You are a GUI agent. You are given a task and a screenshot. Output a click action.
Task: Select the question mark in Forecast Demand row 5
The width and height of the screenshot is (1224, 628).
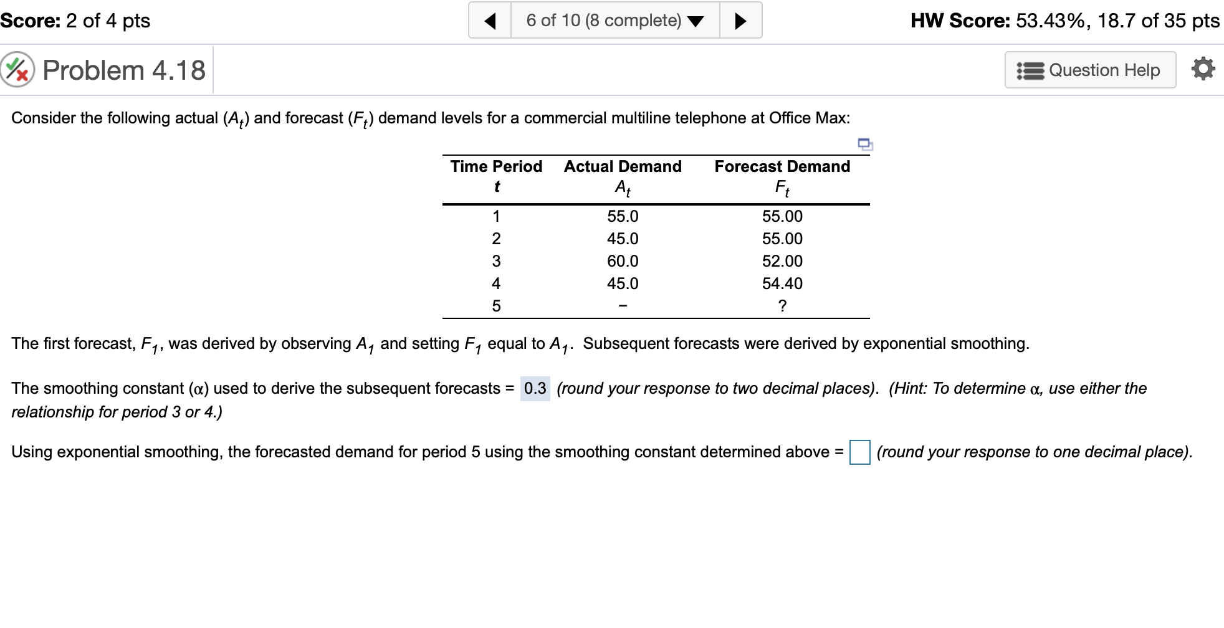click(x=782, y=305)
